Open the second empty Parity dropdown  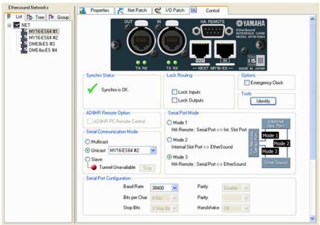click(246, 198)
